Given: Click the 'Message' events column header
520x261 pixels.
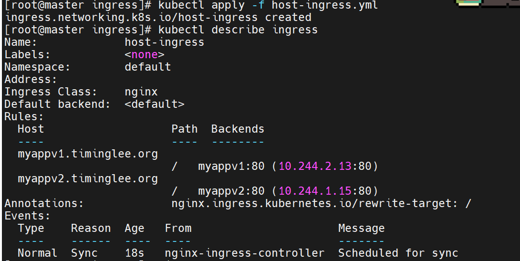Looking at the screenshot, I should click(361, 228).
